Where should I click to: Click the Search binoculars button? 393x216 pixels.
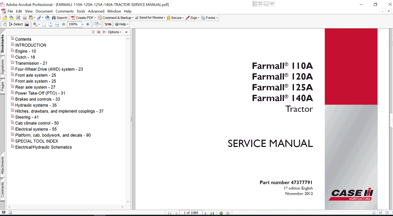(x=59, y=18)
